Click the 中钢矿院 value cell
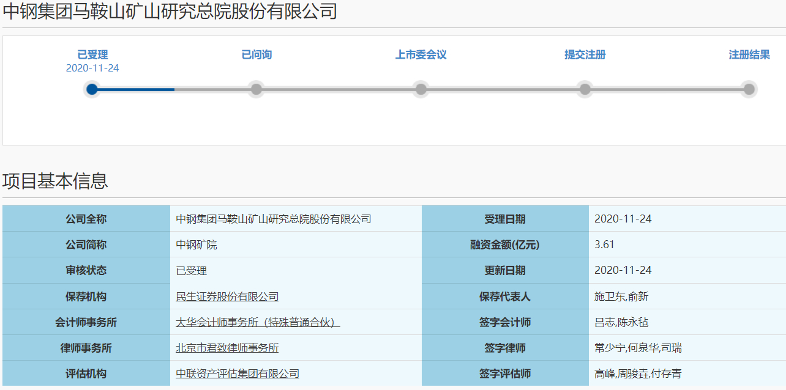Viewport: 786px width, 390px height. tap(296, 245)
